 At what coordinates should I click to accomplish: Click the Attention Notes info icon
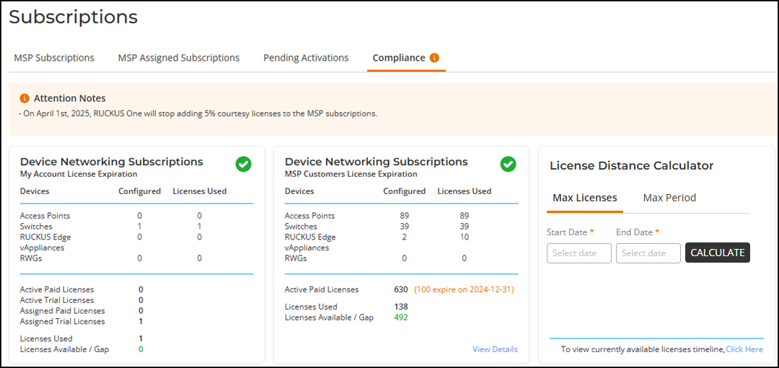25,98
